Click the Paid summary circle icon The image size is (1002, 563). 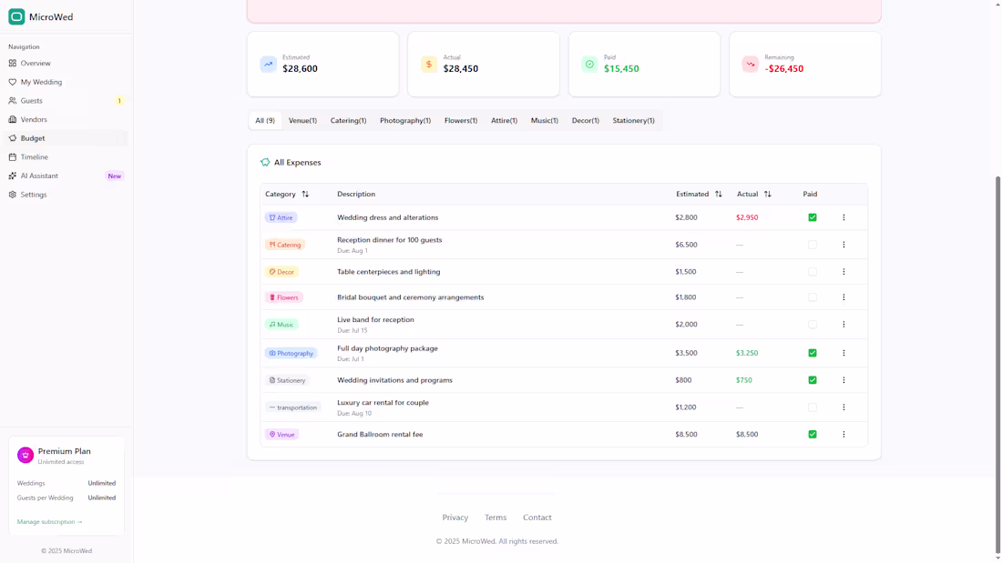click(x=590, y=64)
